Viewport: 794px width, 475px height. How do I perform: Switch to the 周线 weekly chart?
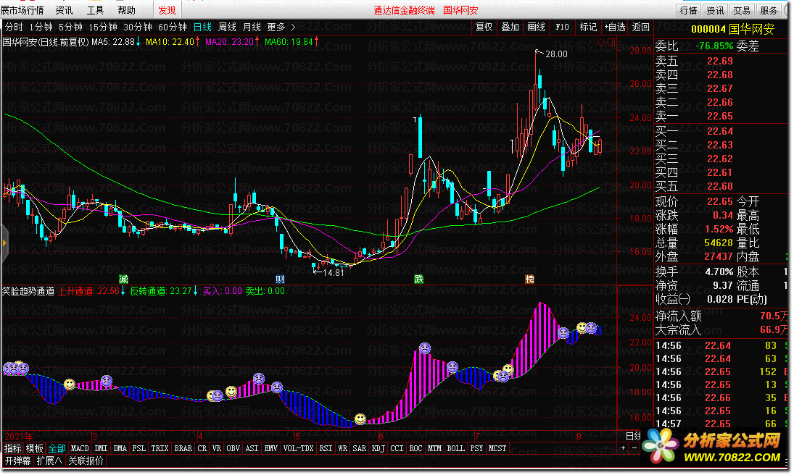tap(228, 28)
